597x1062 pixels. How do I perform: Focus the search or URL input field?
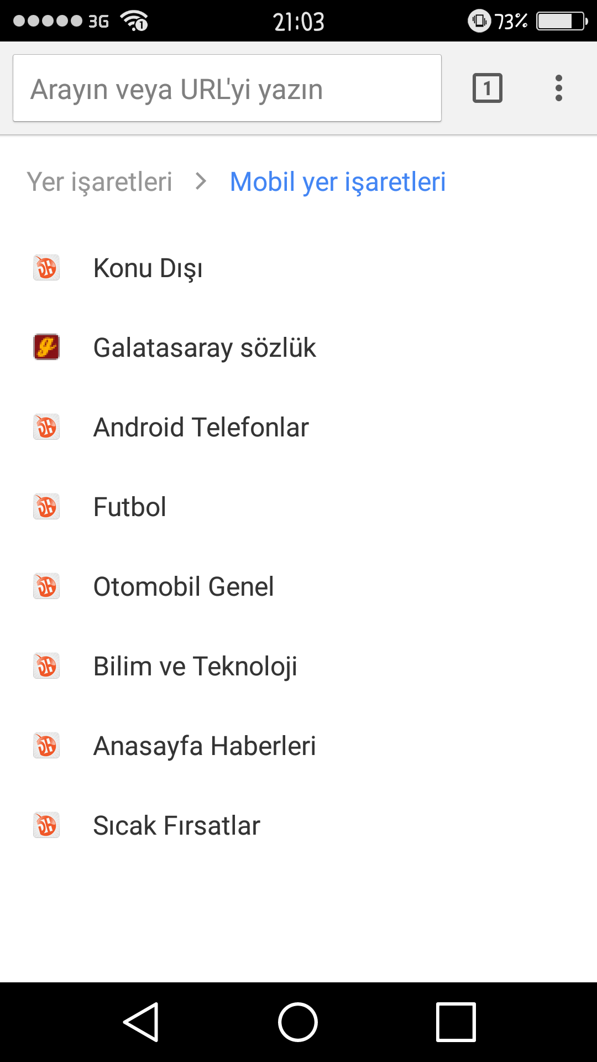tap(227, 88)
